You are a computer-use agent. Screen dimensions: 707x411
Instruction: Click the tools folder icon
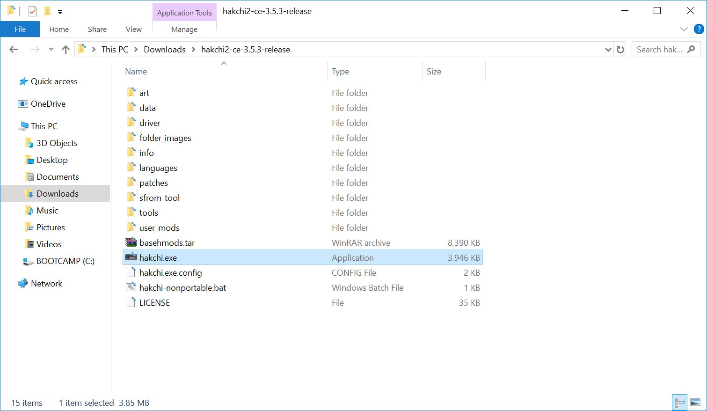click(x=131, y=213)
